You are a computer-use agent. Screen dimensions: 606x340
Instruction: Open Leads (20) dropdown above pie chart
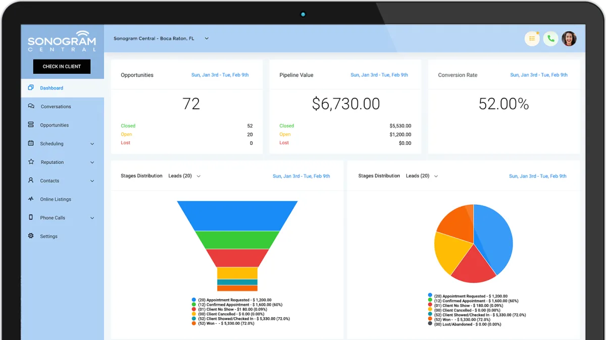422,176
